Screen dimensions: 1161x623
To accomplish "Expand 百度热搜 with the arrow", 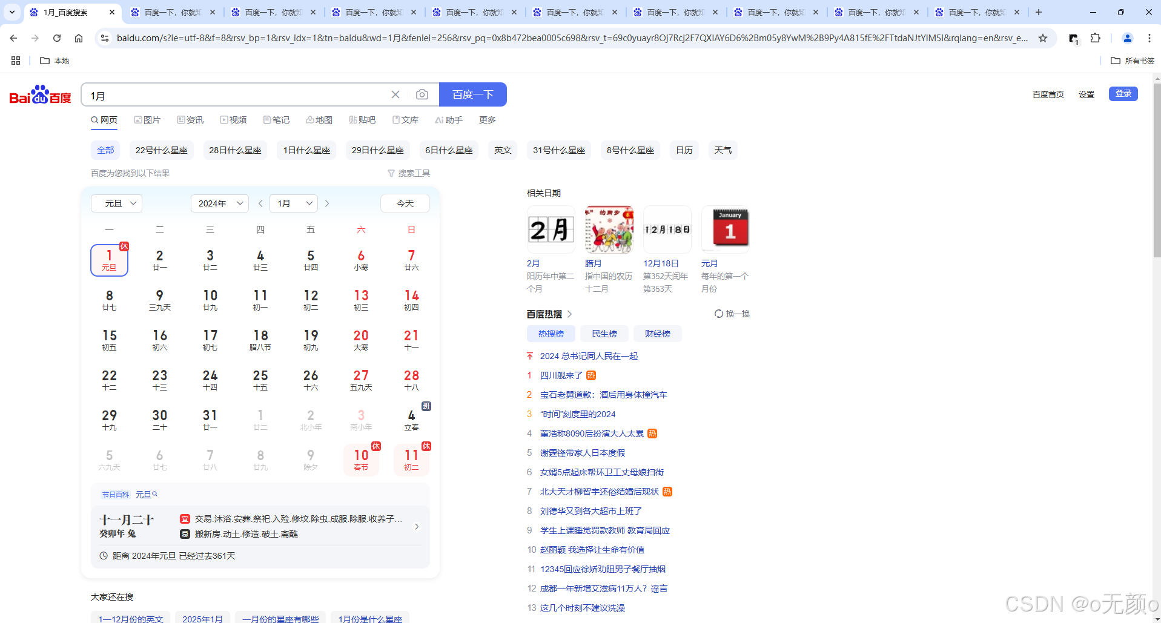I will [x=570, y=314].
